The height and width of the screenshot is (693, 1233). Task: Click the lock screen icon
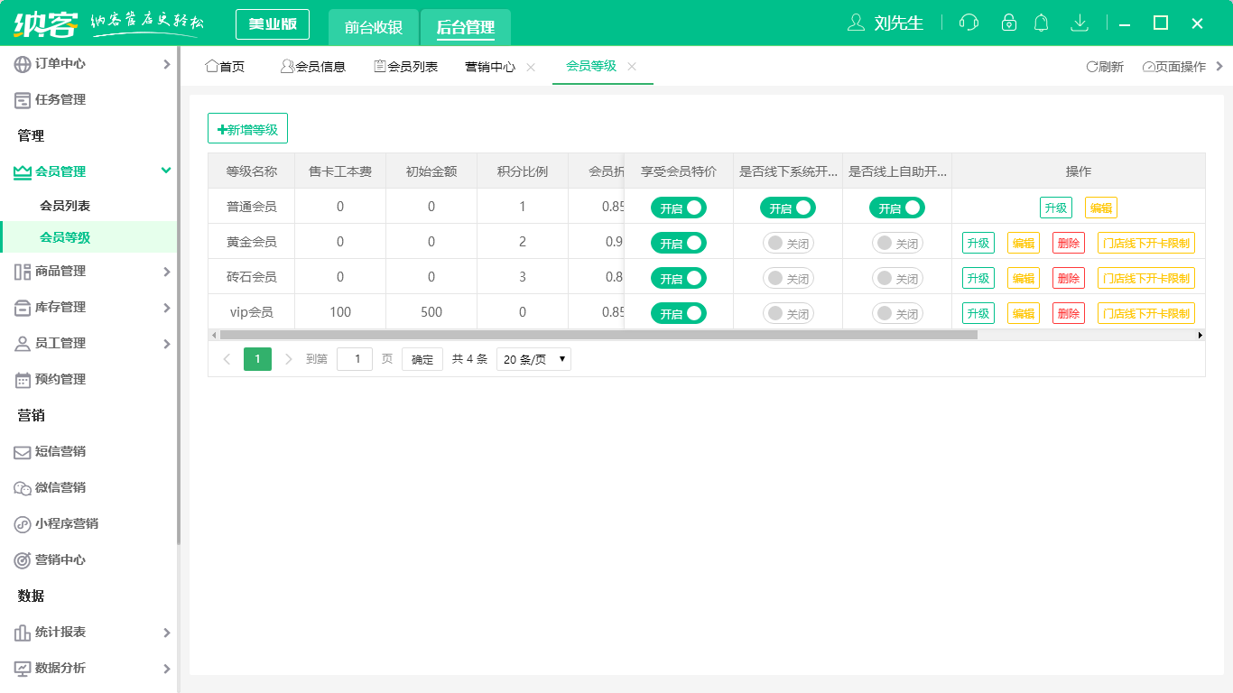click(1009, 23)
